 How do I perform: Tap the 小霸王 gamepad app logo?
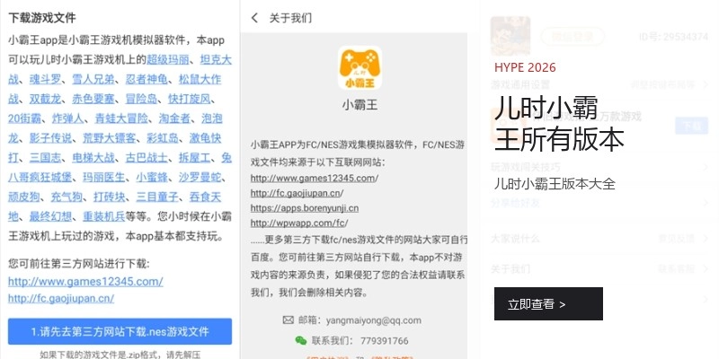click(360, 68)
